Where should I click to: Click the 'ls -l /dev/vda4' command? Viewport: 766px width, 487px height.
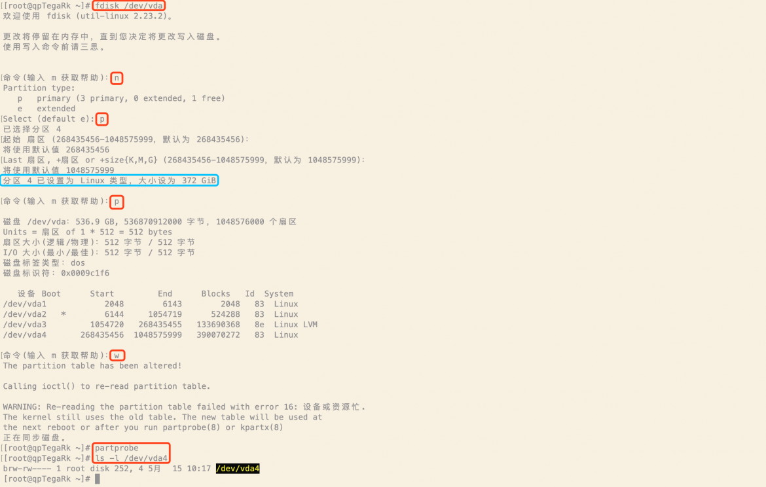point(131,458)
